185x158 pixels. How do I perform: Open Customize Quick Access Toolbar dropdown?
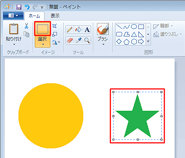42,8
